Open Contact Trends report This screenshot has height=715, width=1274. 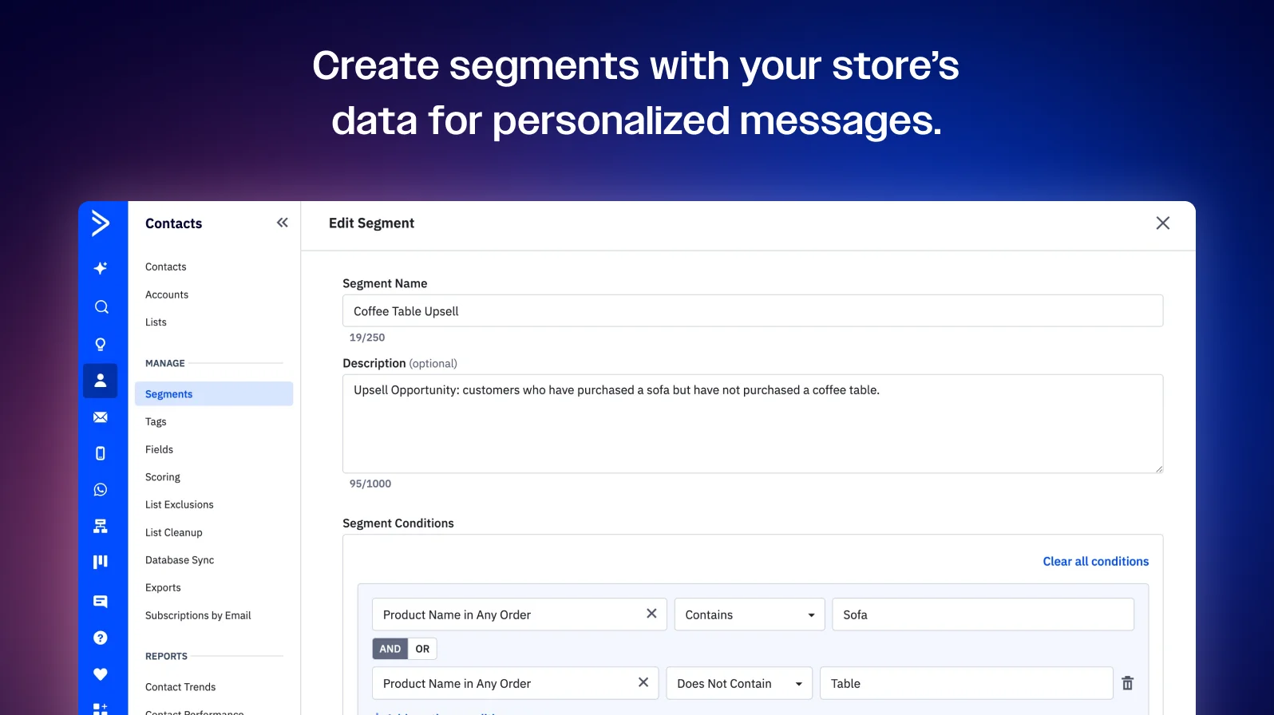[180, 687]
